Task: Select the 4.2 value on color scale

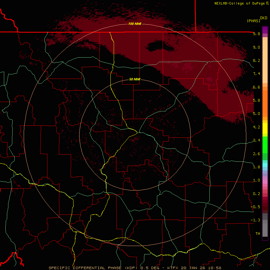Action: coord(256,127)
